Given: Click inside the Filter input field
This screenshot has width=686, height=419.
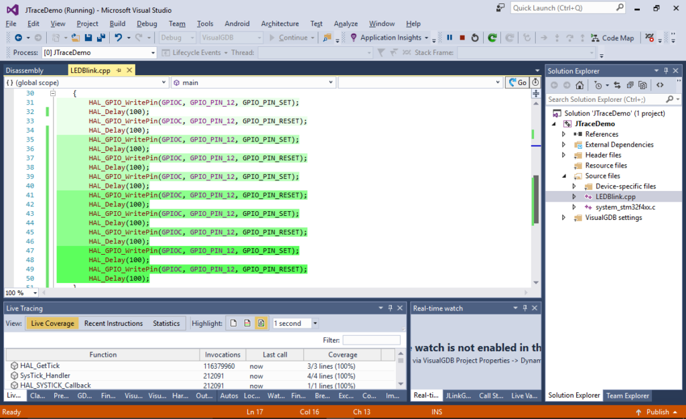Looking at the screenshot, I should [371, 339].
